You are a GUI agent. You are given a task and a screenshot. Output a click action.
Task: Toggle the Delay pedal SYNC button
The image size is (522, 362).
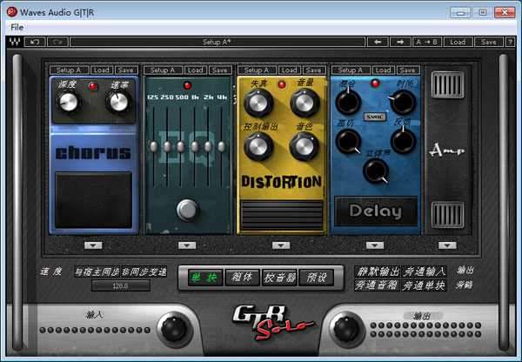tap(376, 118)
